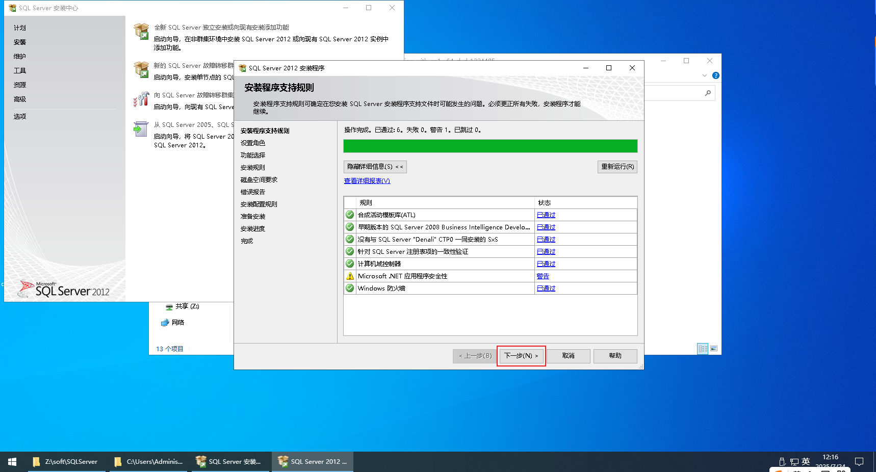
Task: Click the green progress bar
Action: [x=491, y=146]
